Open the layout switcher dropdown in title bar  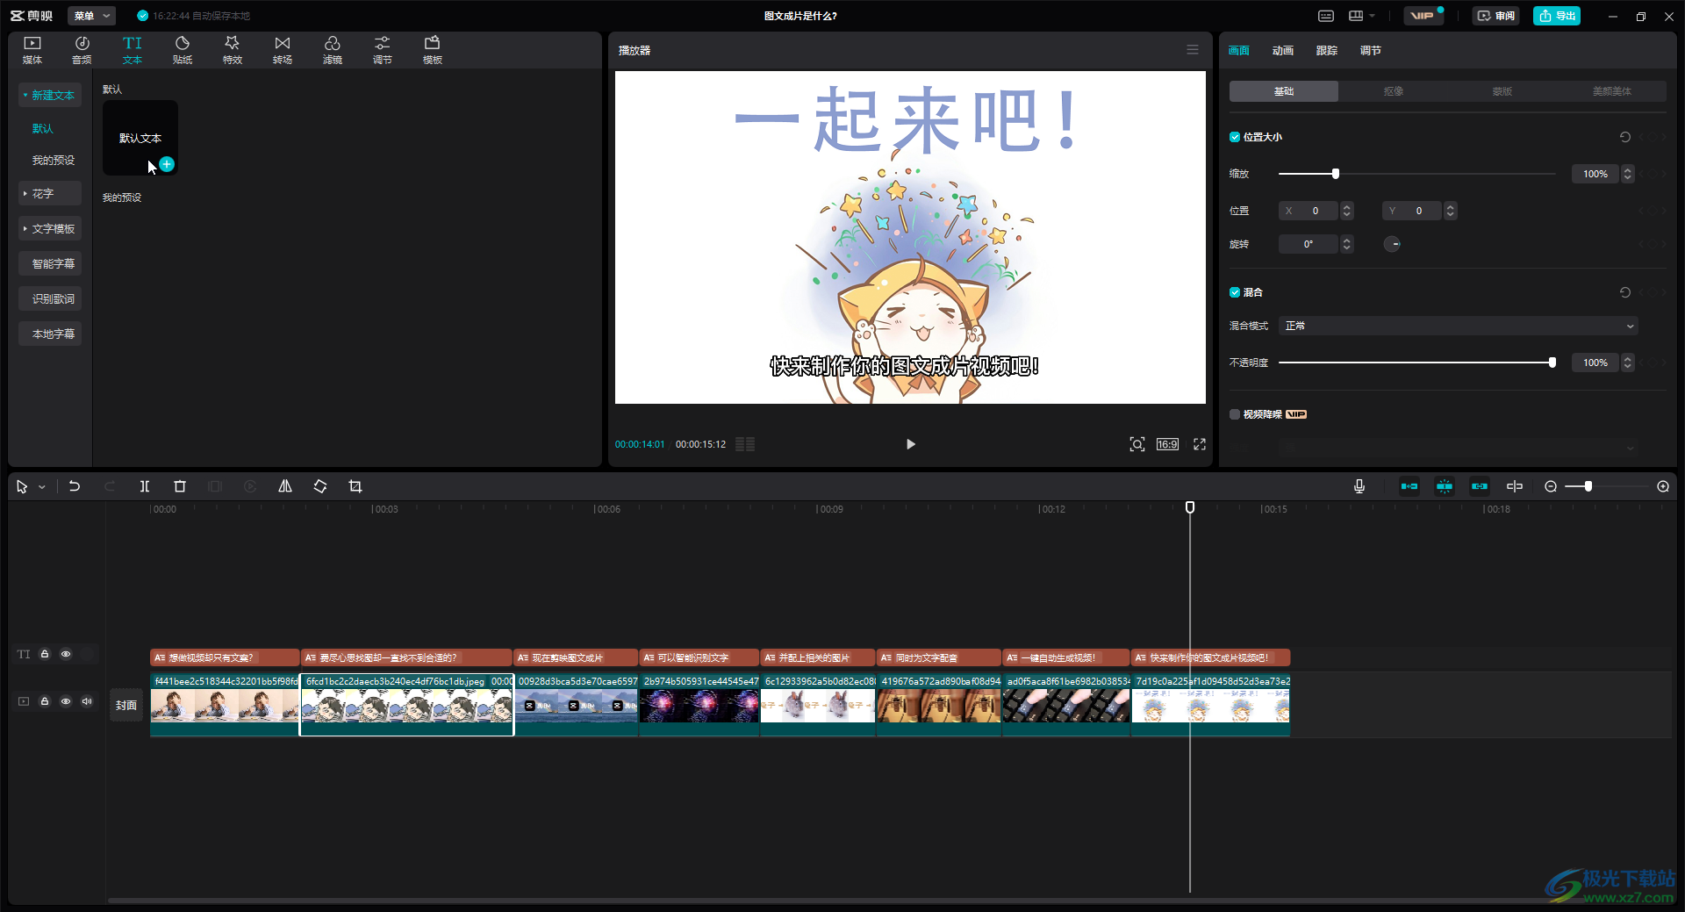pos(1361,16)
